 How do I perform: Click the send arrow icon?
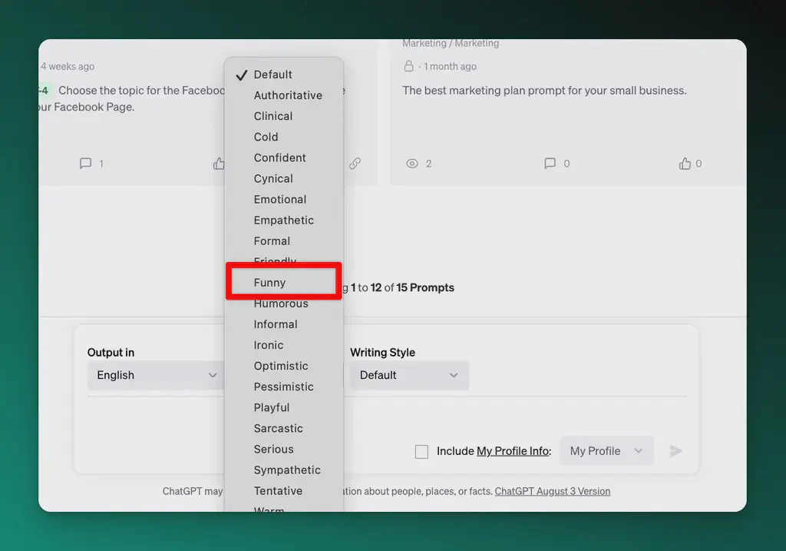click(675, 451)
